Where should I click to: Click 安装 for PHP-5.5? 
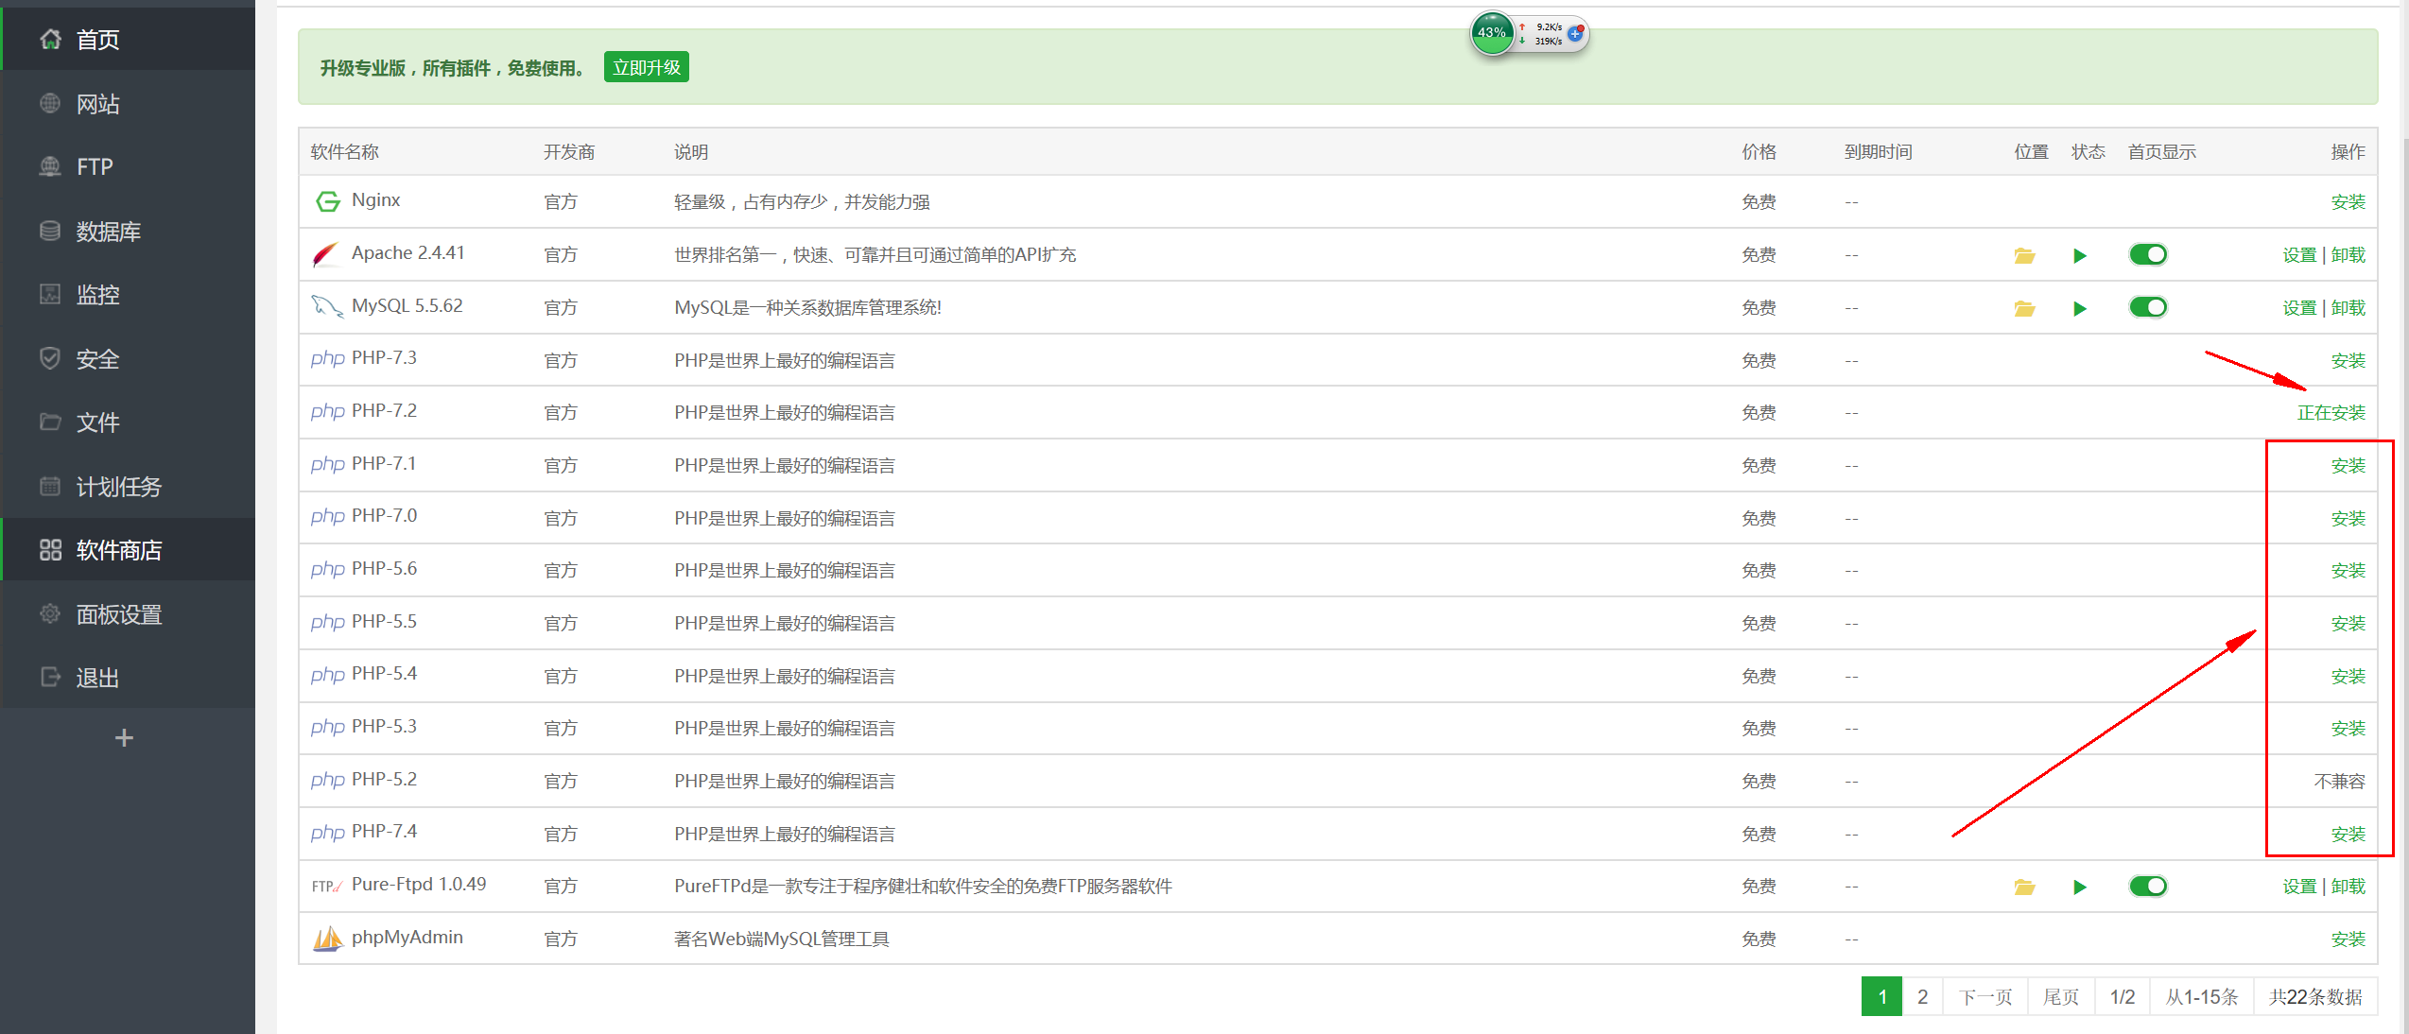coord(2348,623)
